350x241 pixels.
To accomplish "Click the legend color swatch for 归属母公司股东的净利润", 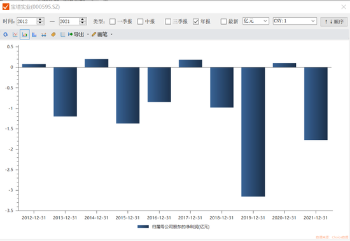I will coord(143,227).
